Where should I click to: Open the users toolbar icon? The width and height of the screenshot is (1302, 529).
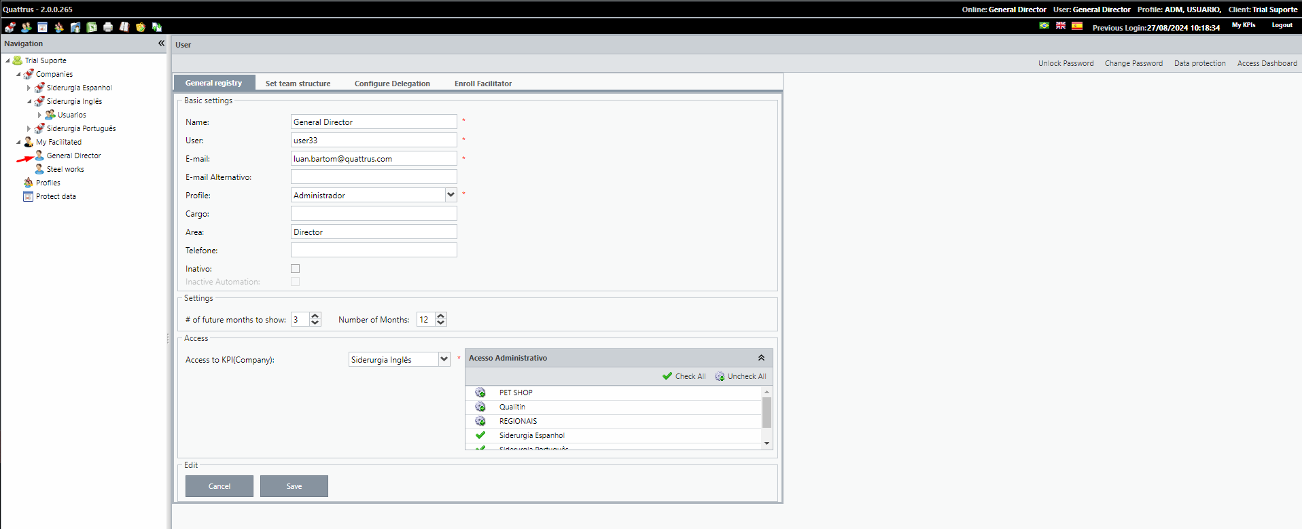coord(27,27)
